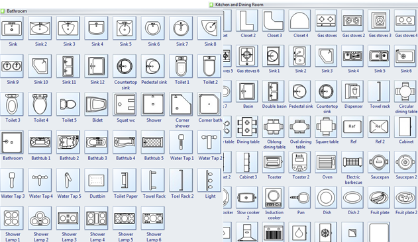Image resolution: width=418 pixels, height=242 pixels.
Task: Choose the Basin symbol
Action: 247,92
